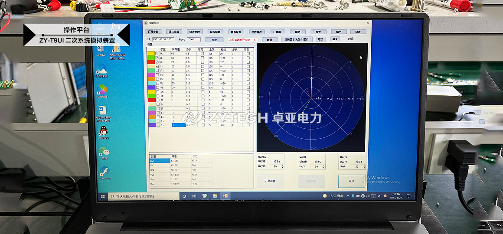Select the active detection app taskbar icon

[x=225, y=196]
